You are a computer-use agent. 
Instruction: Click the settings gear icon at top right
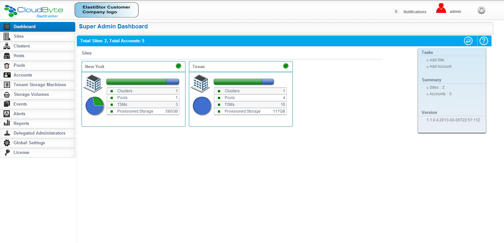coord(481,11)
